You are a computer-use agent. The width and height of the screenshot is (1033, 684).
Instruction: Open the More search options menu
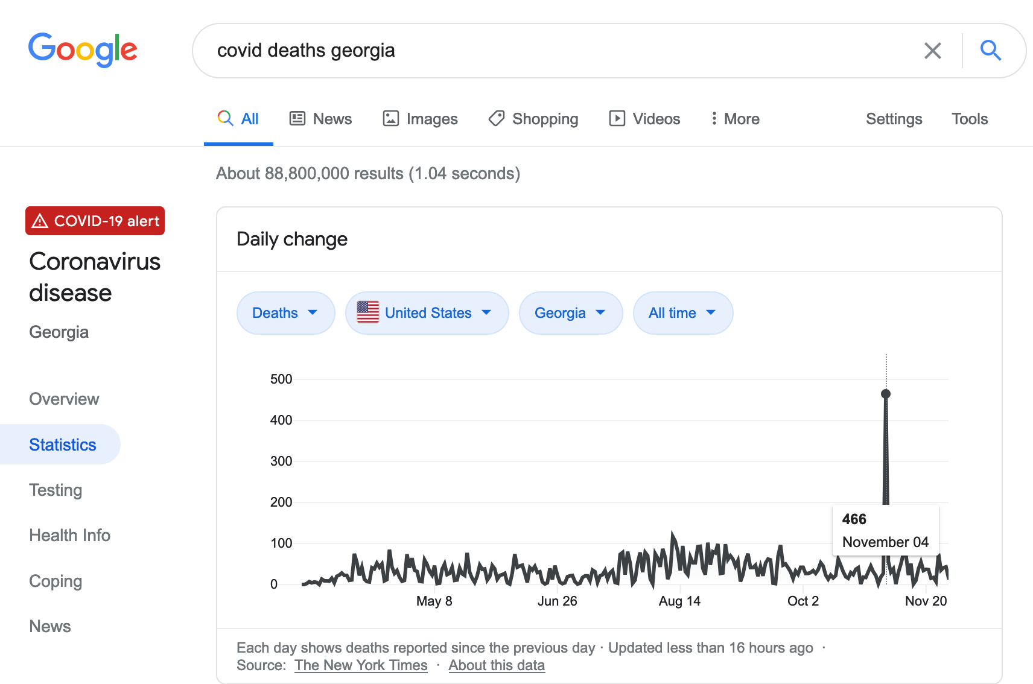[x=735, y=119]
